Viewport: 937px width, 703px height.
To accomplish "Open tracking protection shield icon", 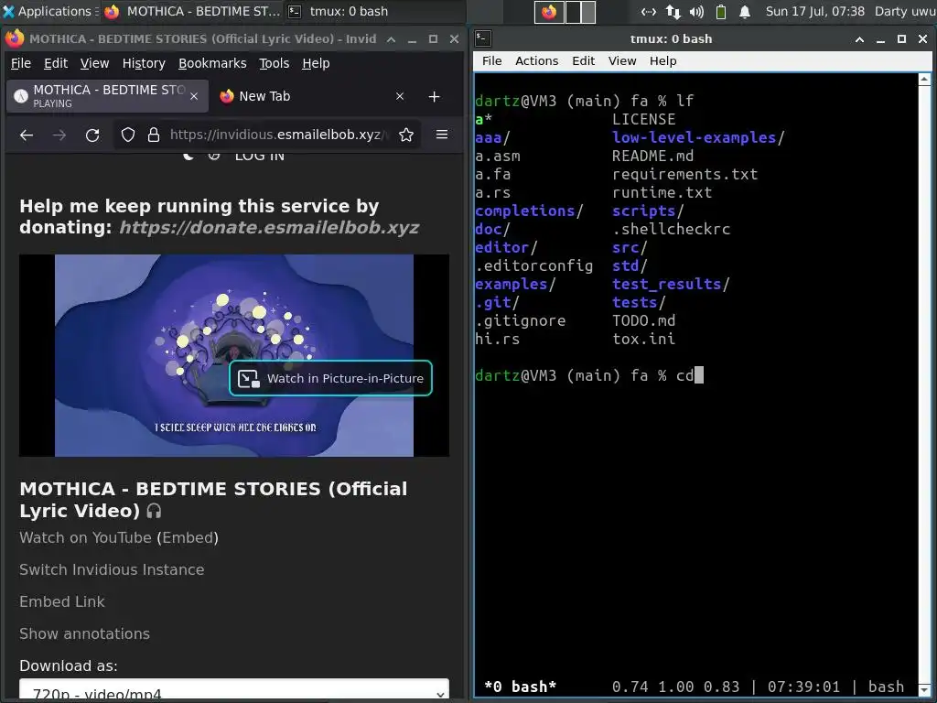I will 128,135.
